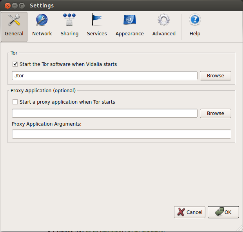Click the green arrow icon on OK

(219, 212)
